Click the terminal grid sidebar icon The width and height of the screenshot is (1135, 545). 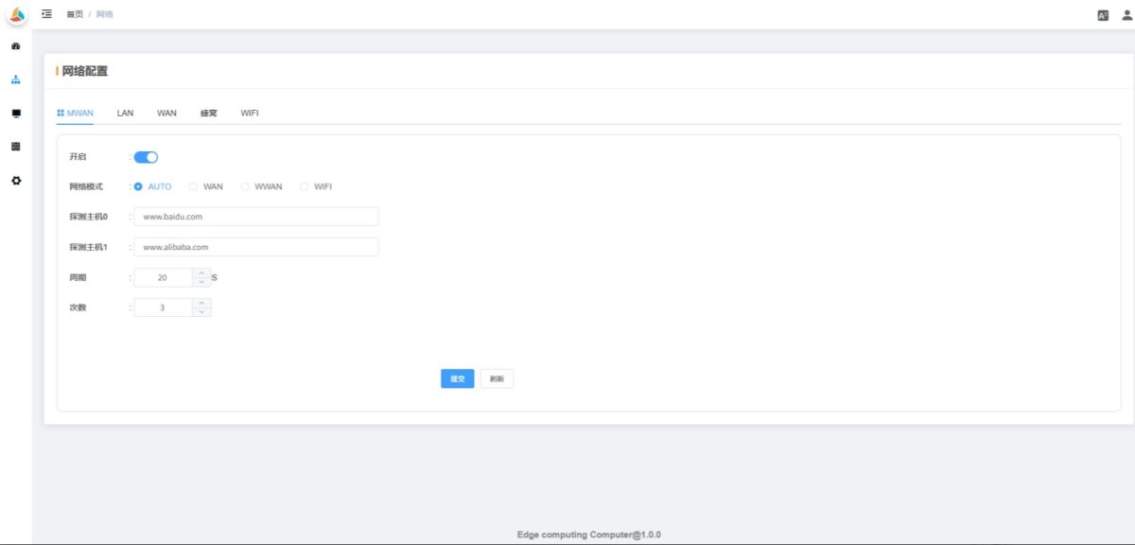tap(15, 147)
